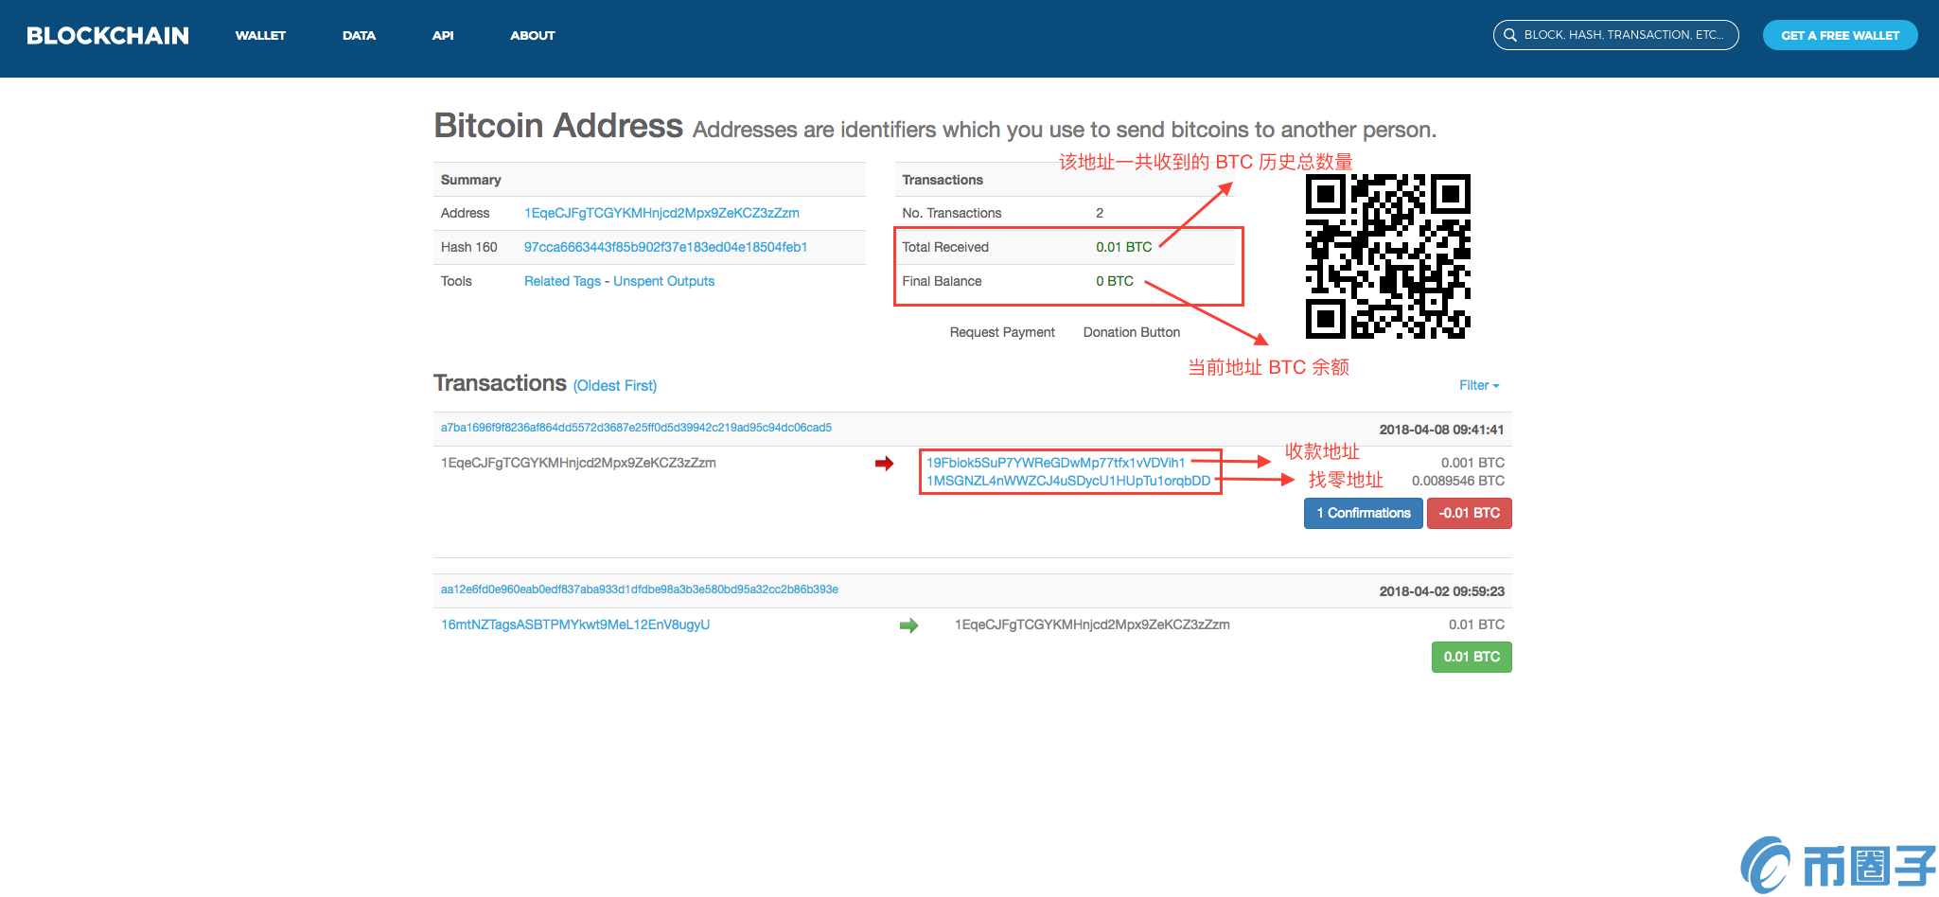The width and height of the screenshot is (1939, 897).
Task: Click the green 0.01 BTC button
Action: pos(1472,657)
